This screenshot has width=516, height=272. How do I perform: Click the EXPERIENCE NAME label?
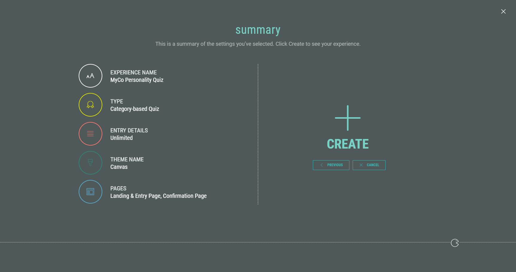pos(133,73)
